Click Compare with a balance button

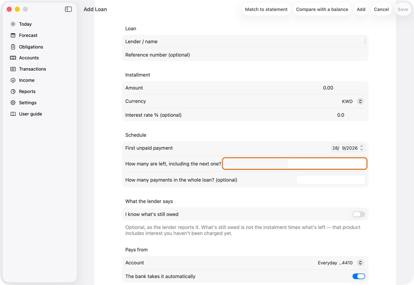click(x=322, y=9)
